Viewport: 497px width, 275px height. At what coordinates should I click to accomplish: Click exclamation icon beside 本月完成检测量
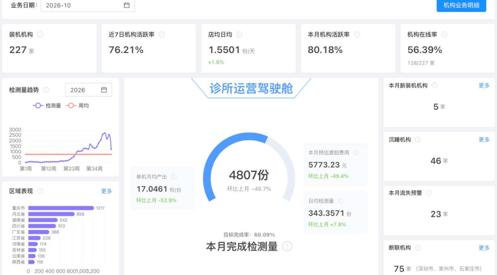[287, 246]
